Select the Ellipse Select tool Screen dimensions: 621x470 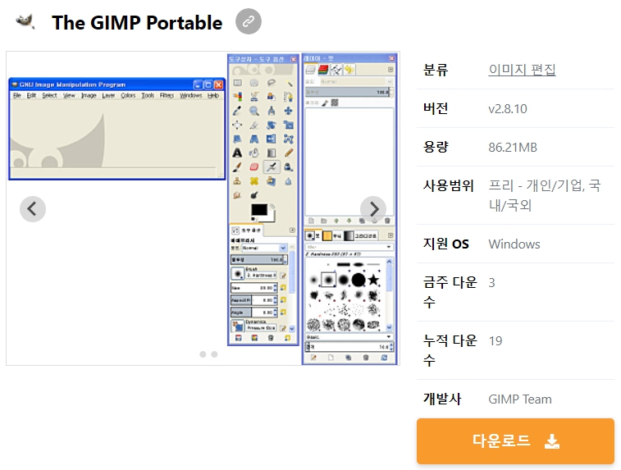coord(254,83)
